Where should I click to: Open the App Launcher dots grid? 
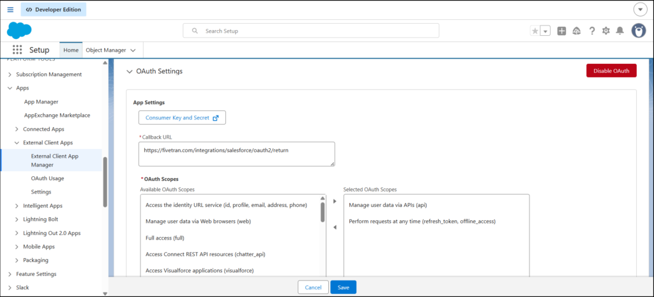coord(17,50)
